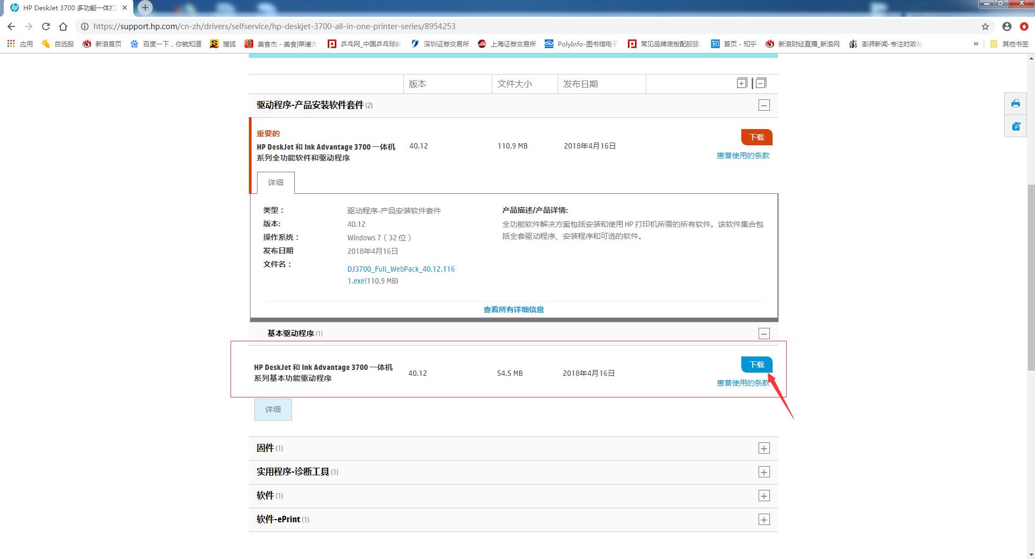Click the back navigation arrow
This screenshot has height=559, width=1035.
[11, 26]
